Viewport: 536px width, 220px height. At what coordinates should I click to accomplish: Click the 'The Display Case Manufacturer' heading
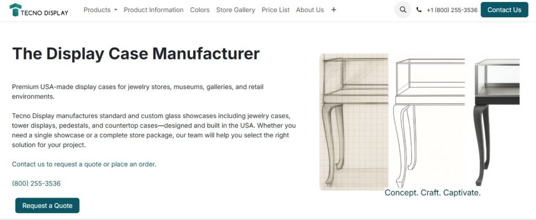(136, 53)
